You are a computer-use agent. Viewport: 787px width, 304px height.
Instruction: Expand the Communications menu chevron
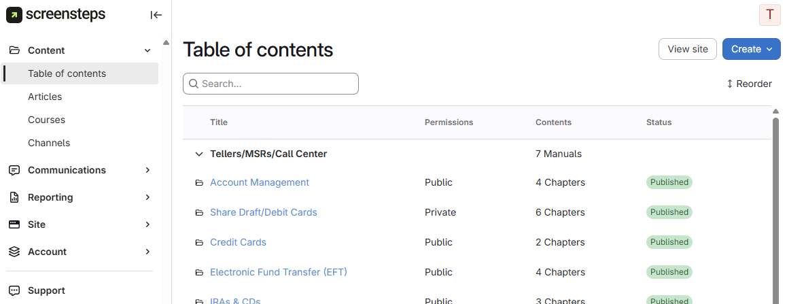[147, 170]
